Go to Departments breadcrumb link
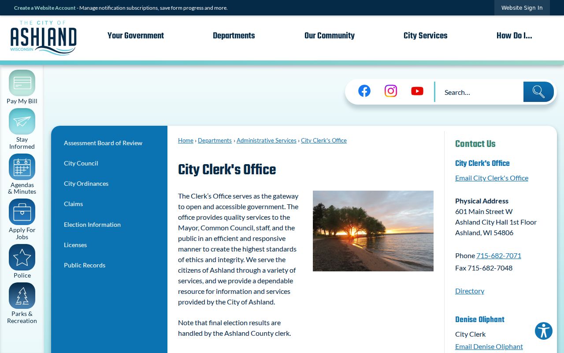The height and width of the screenshot is (353, 564). (215, 140)
